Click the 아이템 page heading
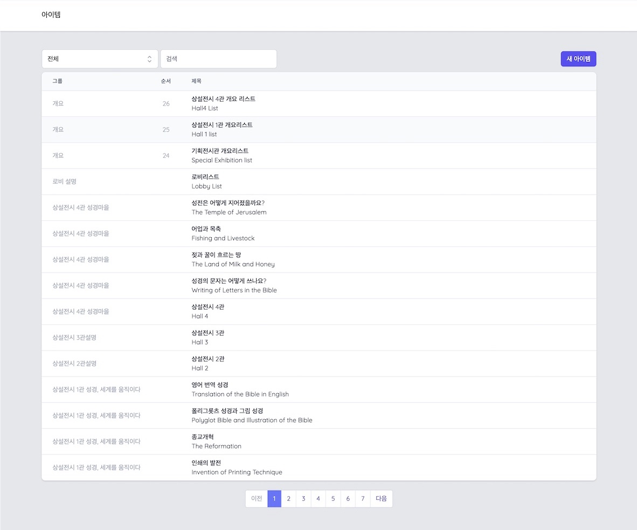This screenshot has width=637, height=530. point(51,15)
